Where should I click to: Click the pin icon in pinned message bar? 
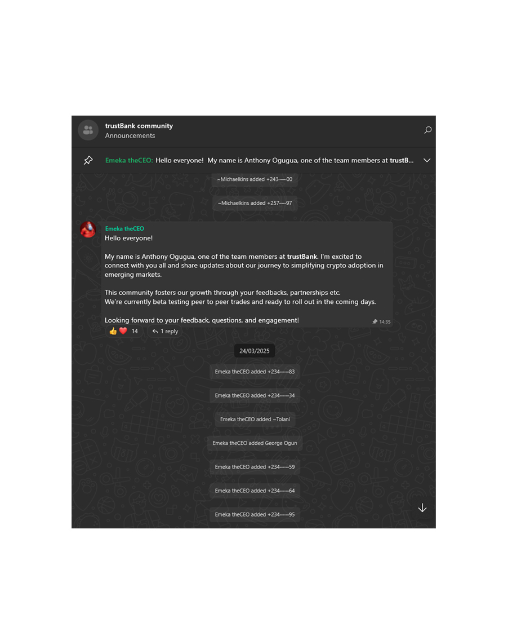(88, 160)
